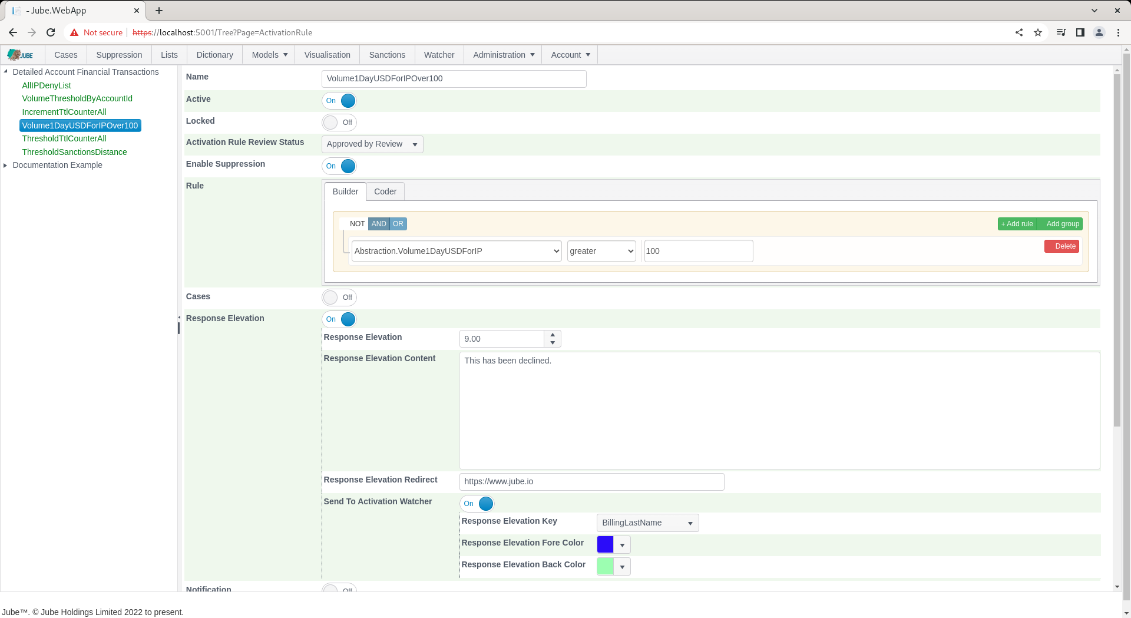Collapse Detailed Account Financial Transactions node
This screenshot has height=618, width=1131.
(6, 72)
